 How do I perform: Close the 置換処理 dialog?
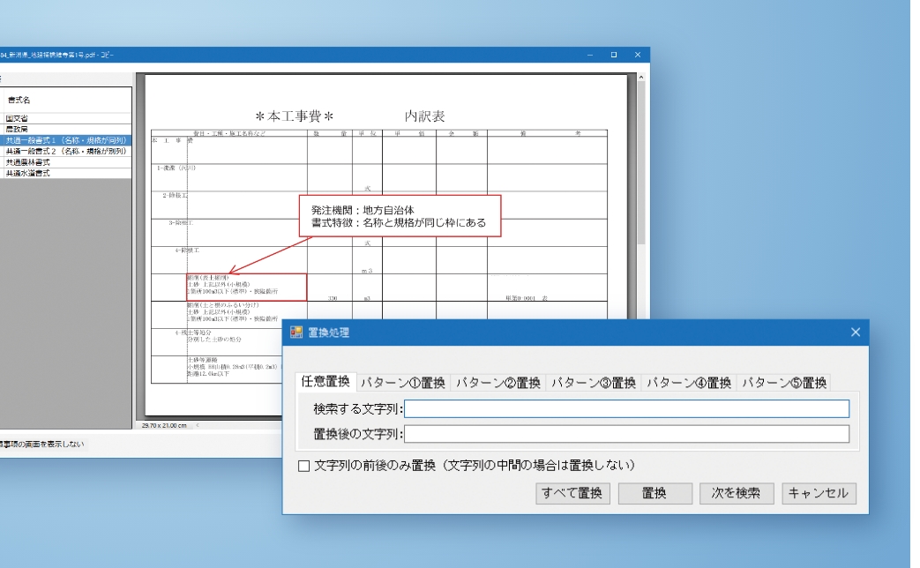coord(855,332)
